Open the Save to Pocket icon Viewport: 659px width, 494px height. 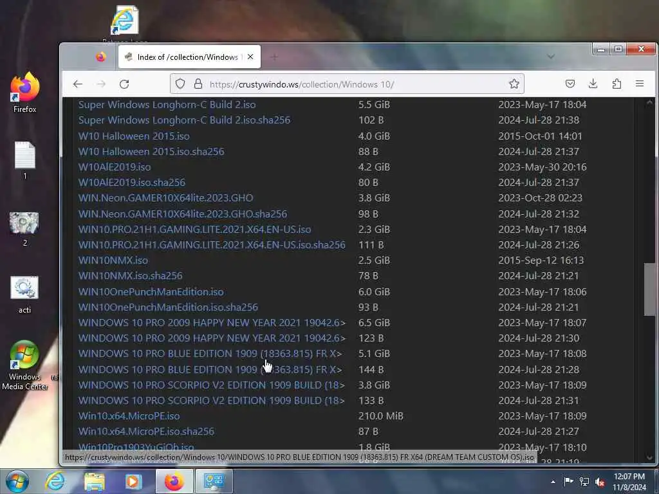tap(570, 84)
